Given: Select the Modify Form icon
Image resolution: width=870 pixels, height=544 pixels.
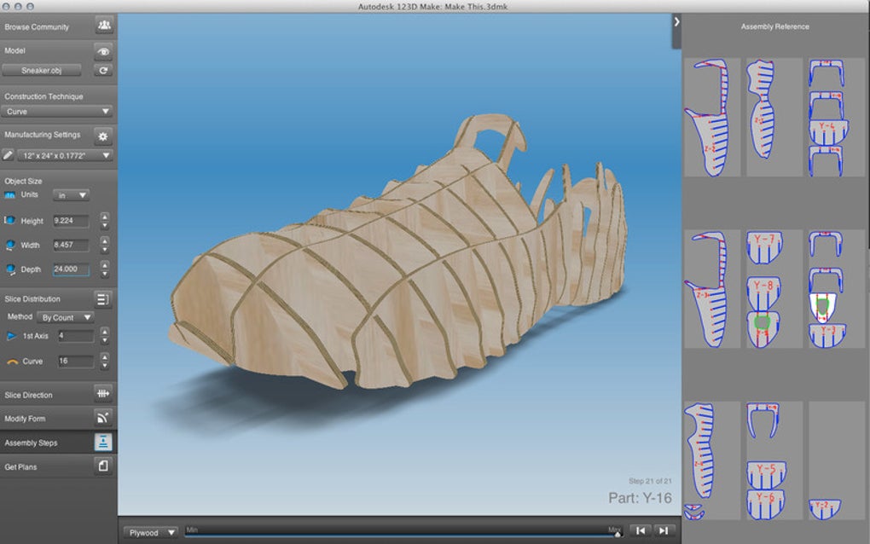Looking at the screenshot, I should pyautogui.click(x=103, y=419).
